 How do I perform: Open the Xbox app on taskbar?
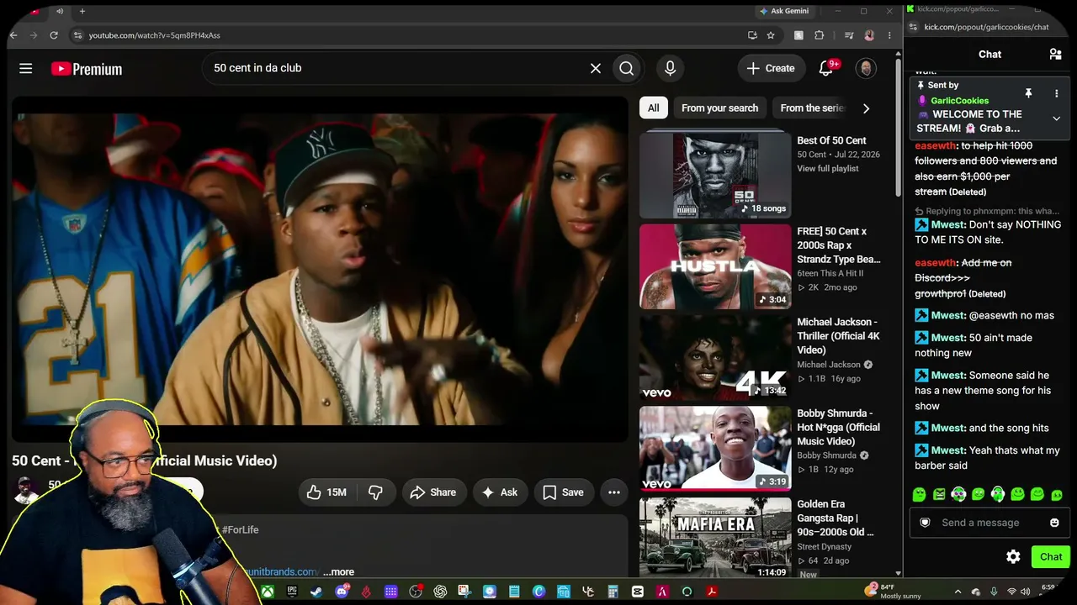[267, 592]
